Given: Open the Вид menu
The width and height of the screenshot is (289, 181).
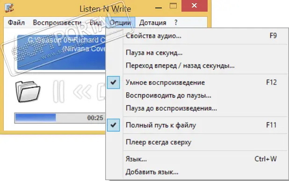Looking at the screenshot, I should tap(95, 22).
